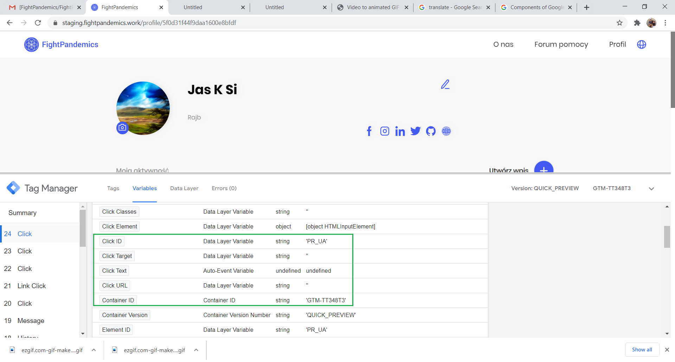Viewport: 675px width, 362px height.
Task: Open options for first ezgif download
Action: point(94,350)
